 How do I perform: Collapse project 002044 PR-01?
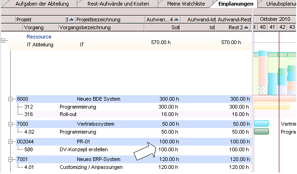(10, 142)
